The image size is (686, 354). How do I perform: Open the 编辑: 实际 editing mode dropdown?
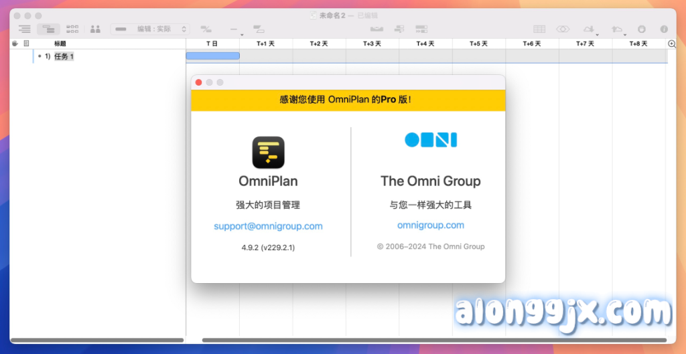coord(150,29)
